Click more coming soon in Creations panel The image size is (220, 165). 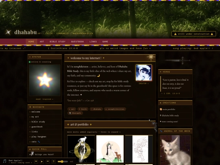(x=170, y=122)
